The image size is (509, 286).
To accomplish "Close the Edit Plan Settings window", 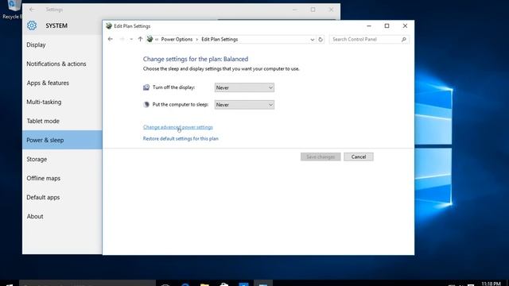I will click(405, 26).
